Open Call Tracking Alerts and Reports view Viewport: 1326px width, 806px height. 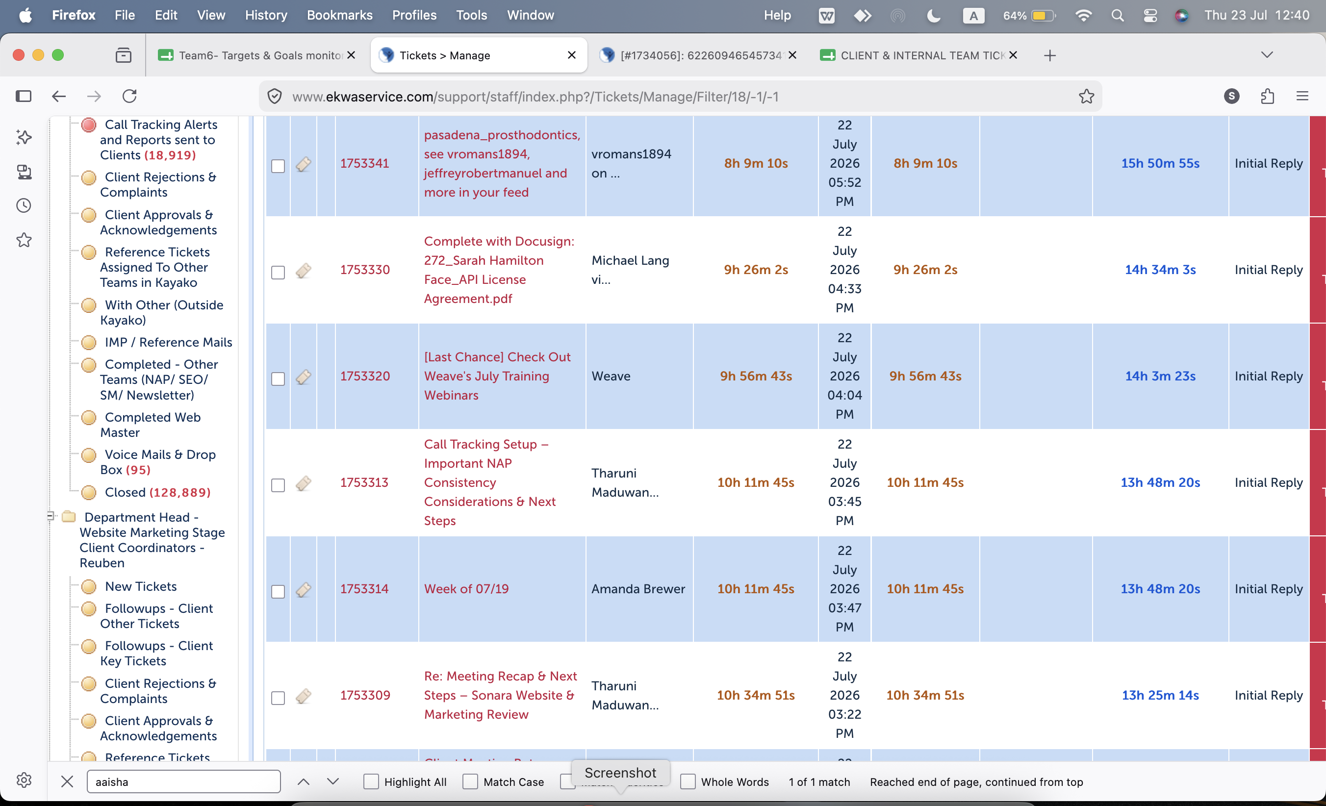[158, 140]
